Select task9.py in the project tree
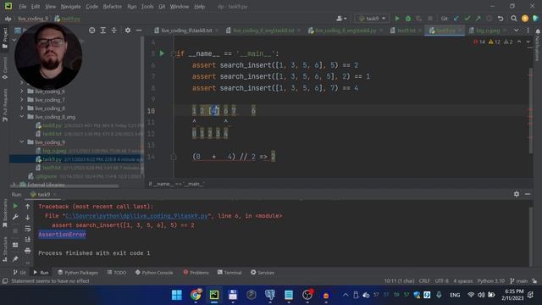 click(x=76, y=159)
